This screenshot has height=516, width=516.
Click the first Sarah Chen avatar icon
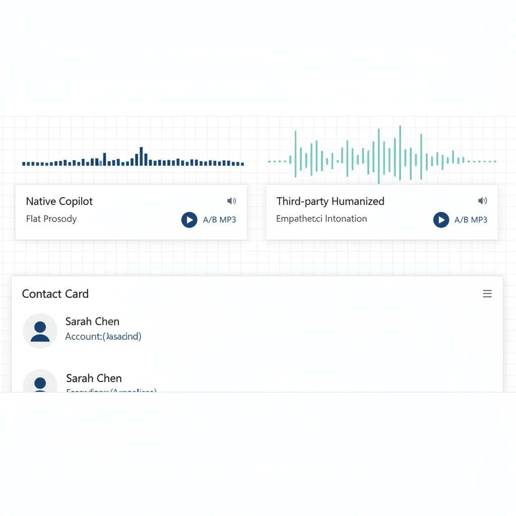pos(40,331)
